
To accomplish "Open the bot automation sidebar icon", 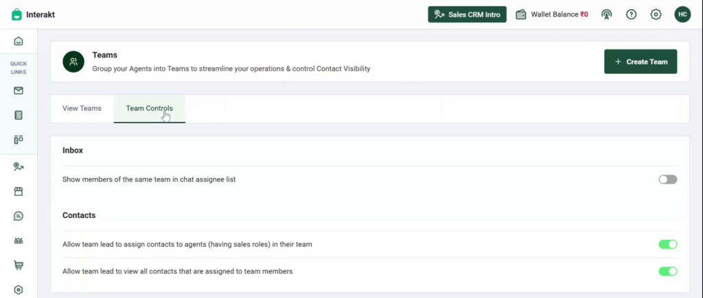I will [x=19, y=240].
